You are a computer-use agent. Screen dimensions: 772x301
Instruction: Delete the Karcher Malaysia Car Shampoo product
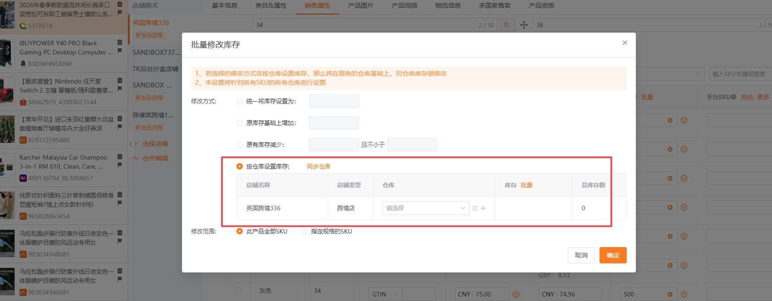pos(120,156)
